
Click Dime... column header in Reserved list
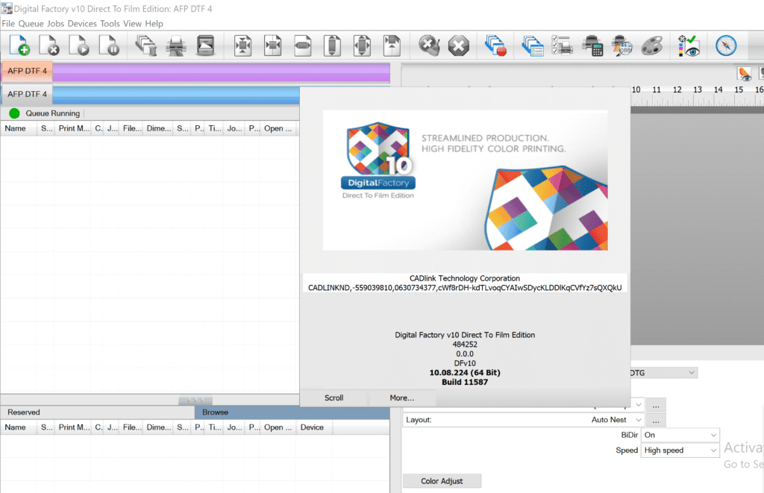(x=158, y=427)
